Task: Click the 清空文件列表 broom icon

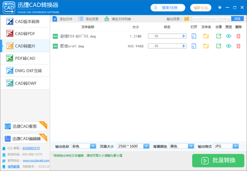Action: pos(107,19)
